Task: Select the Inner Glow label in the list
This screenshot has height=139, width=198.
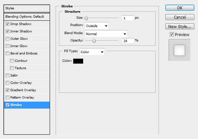Action: coord(19,46)
